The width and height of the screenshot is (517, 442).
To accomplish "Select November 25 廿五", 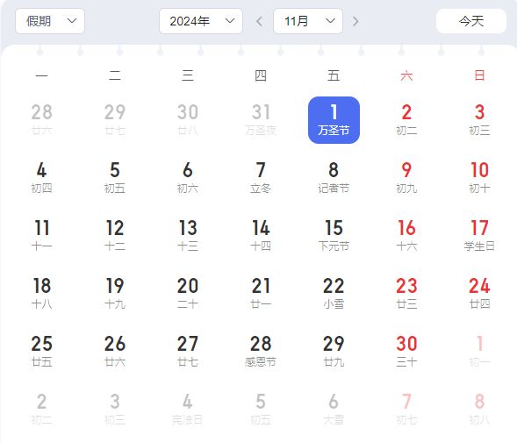I will coord(41,352).
